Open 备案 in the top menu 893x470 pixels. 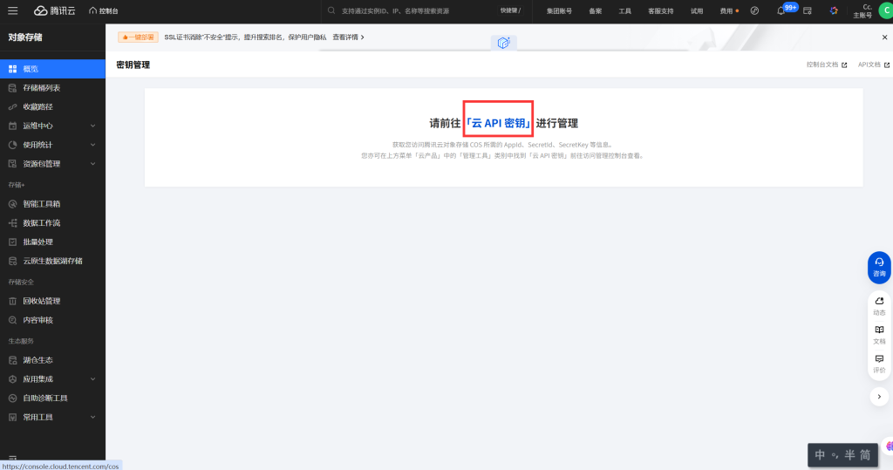595,10
